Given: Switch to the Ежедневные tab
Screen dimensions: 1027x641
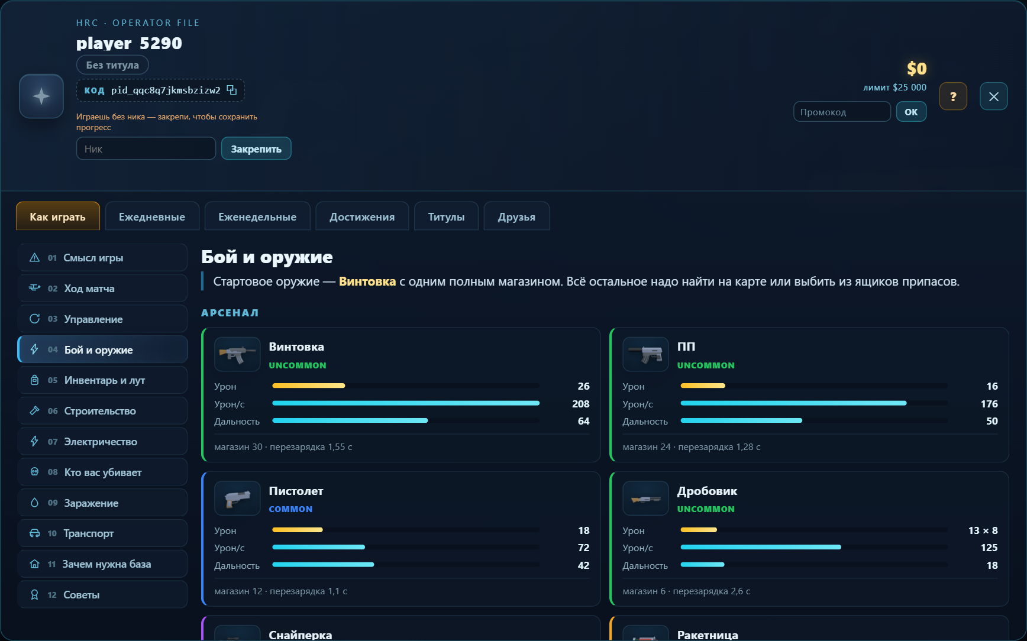Looking at the screenshot, I should coord(152,216).
